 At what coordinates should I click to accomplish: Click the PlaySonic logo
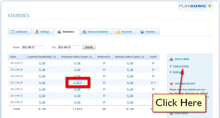195,6
